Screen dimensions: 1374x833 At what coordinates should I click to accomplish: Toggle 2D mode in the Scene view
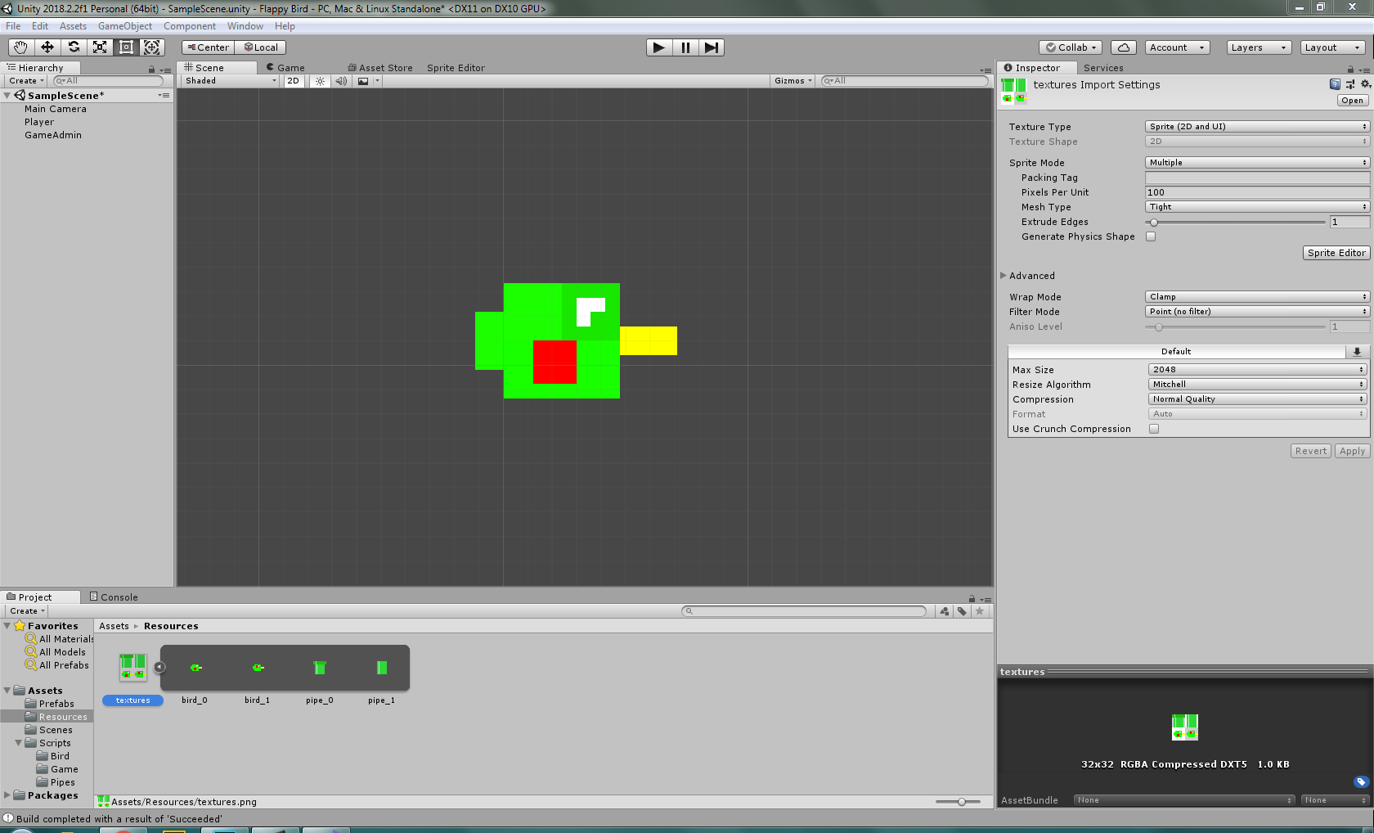(293, 81)
